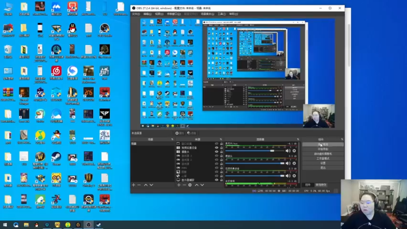Pop out the 场景 dock panel
This screenshot has height=229, width=407.
point(172,139)
